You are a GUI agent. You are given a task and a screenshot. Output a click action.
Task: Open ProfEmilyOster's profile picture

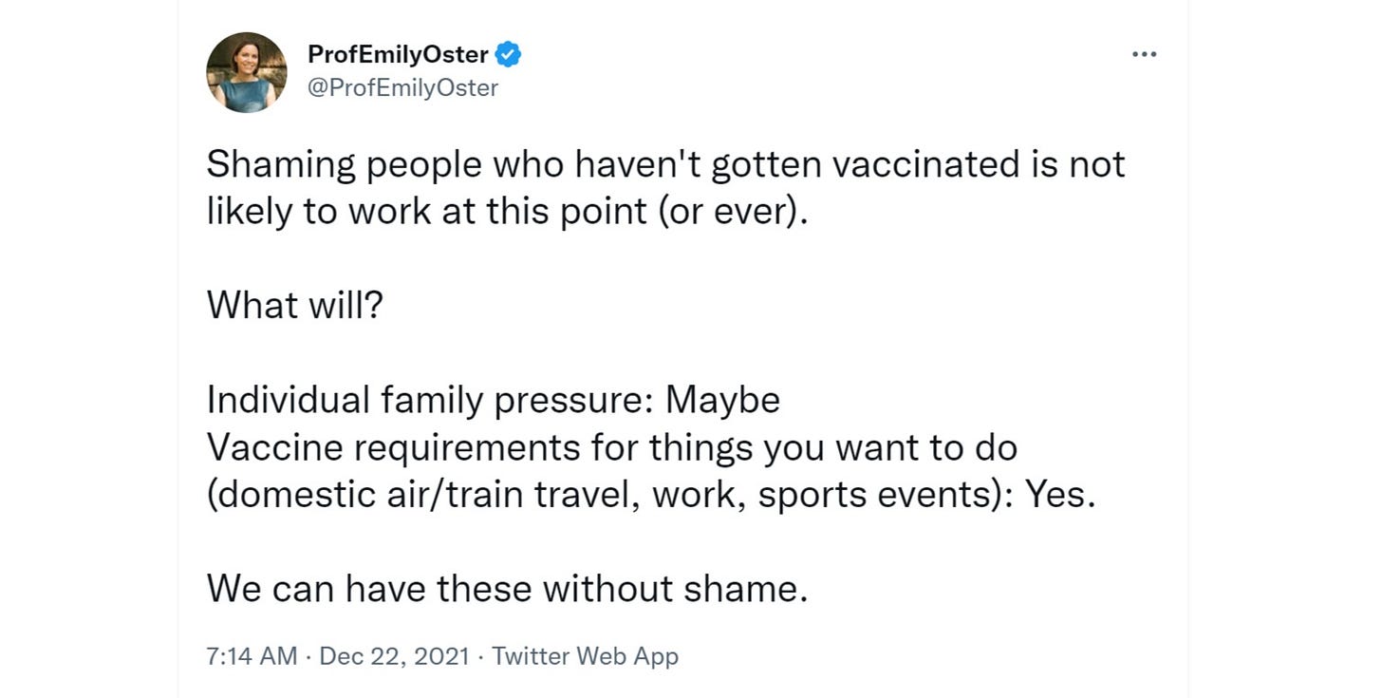(x=247, y=72)
